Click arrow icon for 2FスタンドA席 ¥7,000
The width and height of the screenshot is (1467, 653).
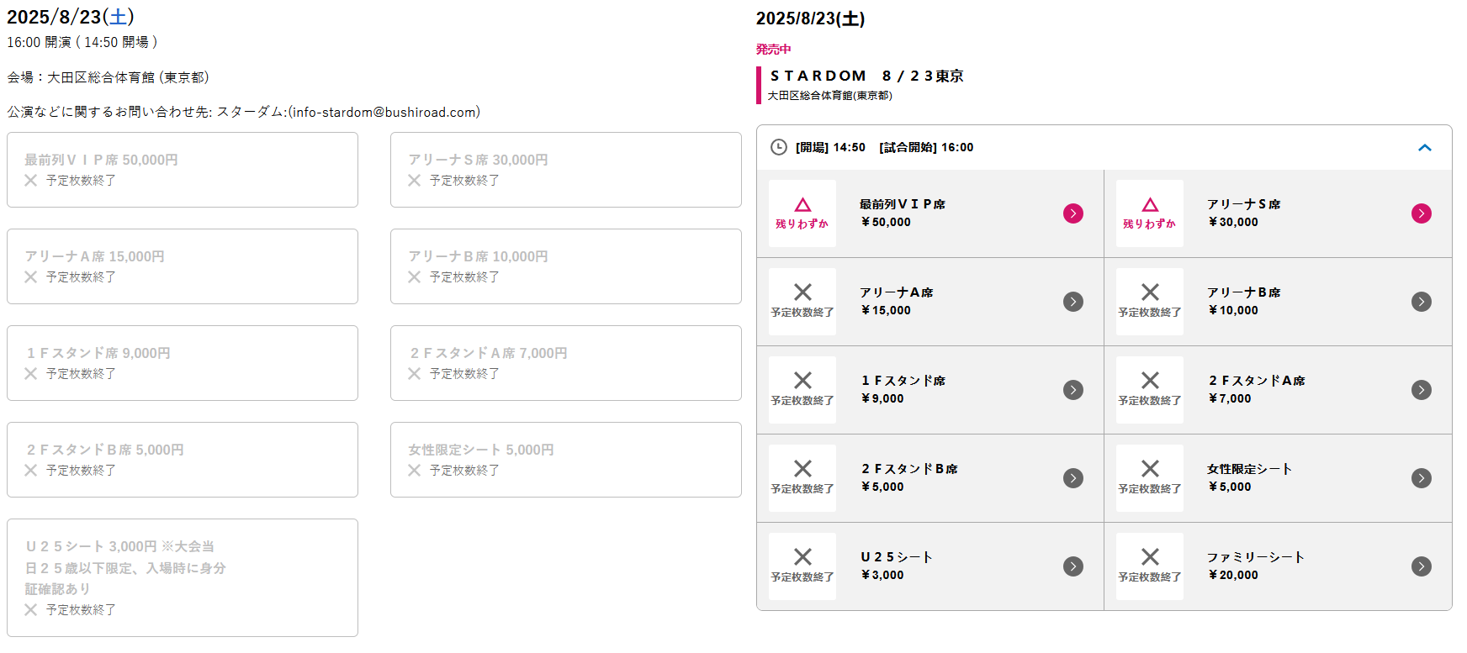(x=1421, y=390)
